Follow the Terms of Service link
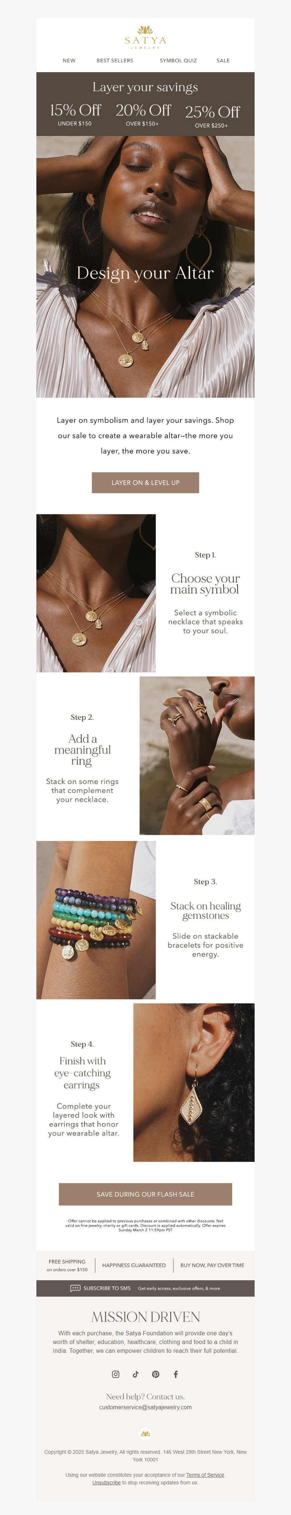Viewport: 291px width, 1515px height. pos(206,1475)
